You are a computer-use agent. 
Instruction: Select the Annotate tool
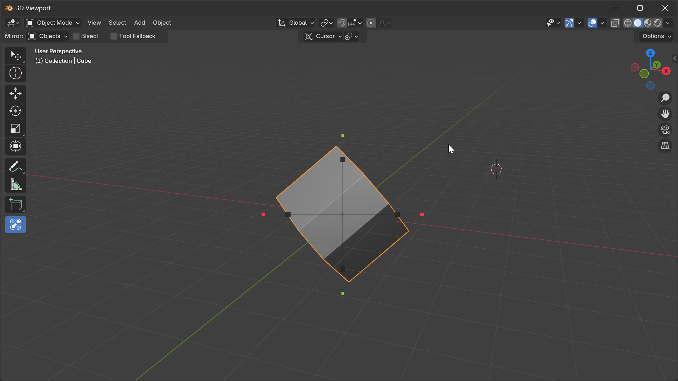[15, 166]
